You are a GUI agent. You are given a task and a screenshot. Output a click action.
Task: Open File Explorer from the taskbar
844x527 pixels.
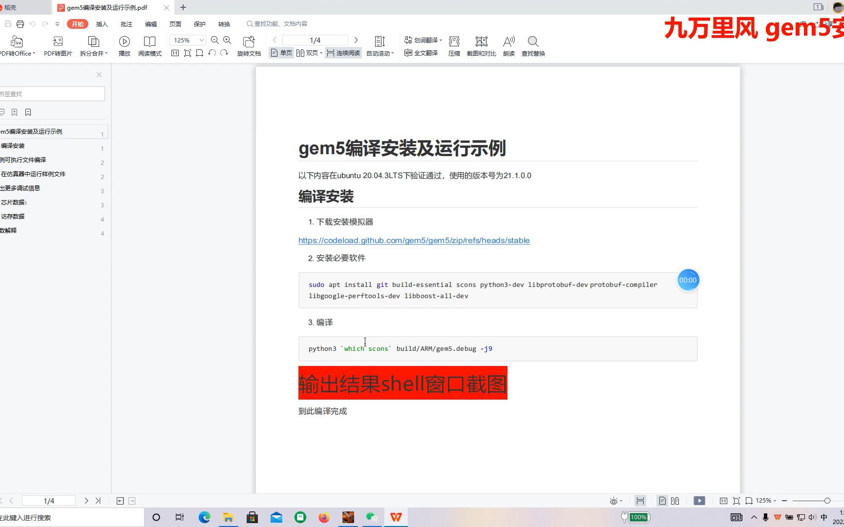[x=228, y=517]
